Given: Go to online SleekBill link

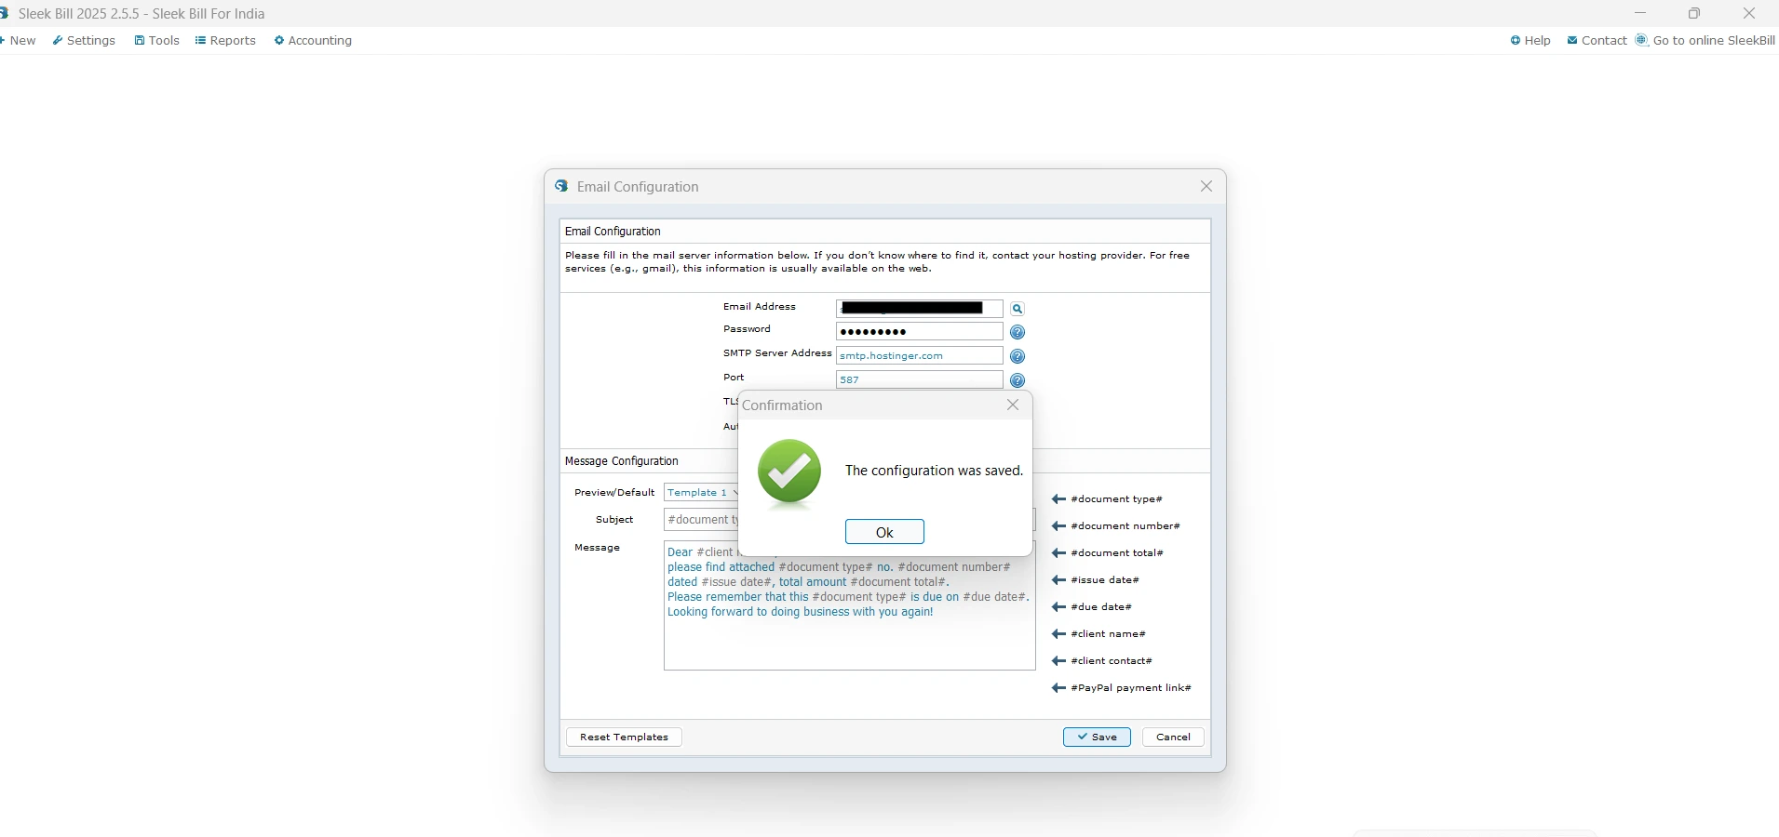Looking at the screenshot, I should tap(1705, 41).
